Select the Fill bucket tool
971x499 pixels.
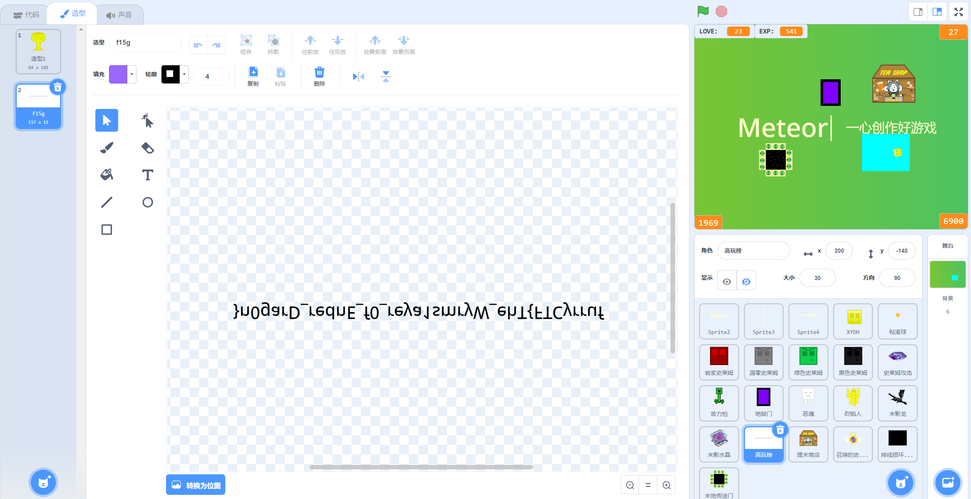(x=107, y=175)
